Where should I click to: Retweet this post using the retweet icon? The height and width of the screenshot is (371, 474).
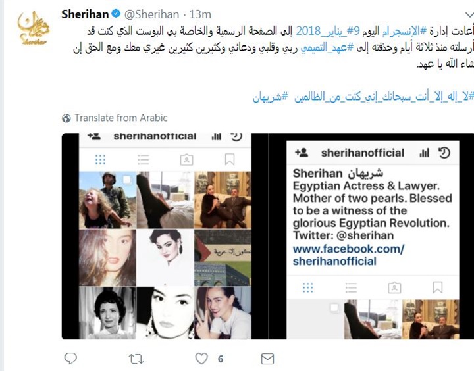click(x=136, y=359)
